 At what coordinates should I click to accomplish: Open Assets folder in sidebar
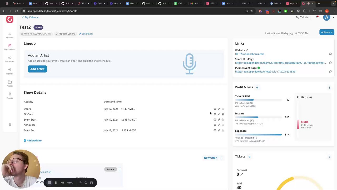[10, 83]
